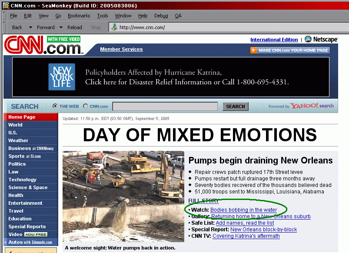
Task: Select THE WEB radio button
Action: click(x=55, y=106)
